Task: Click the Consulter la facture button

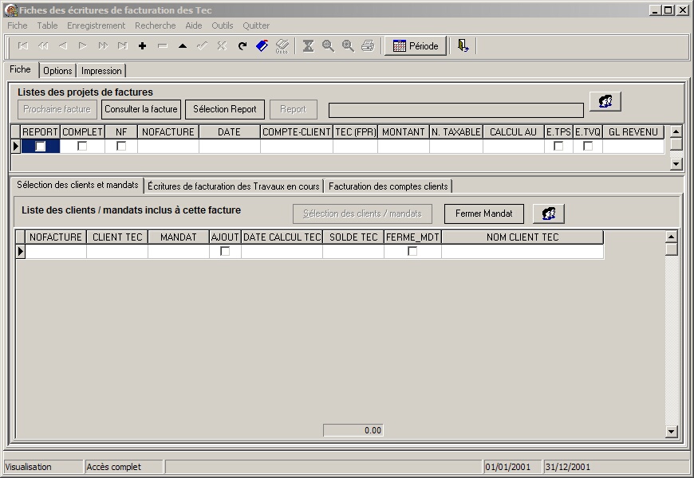Action: coord(141,109)
